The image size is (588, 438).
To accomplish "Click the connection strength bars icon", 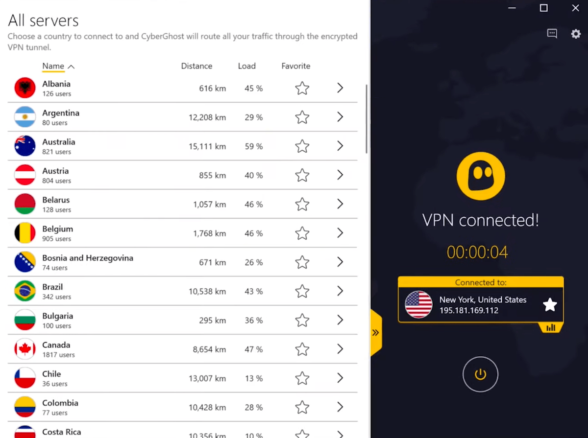I will 551,327.
